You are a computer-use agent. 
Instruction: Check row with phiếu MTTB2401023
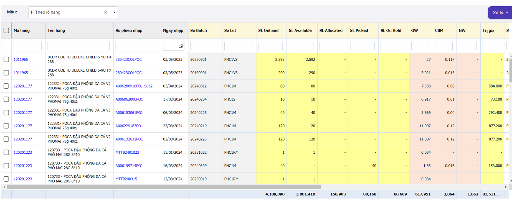6,153
